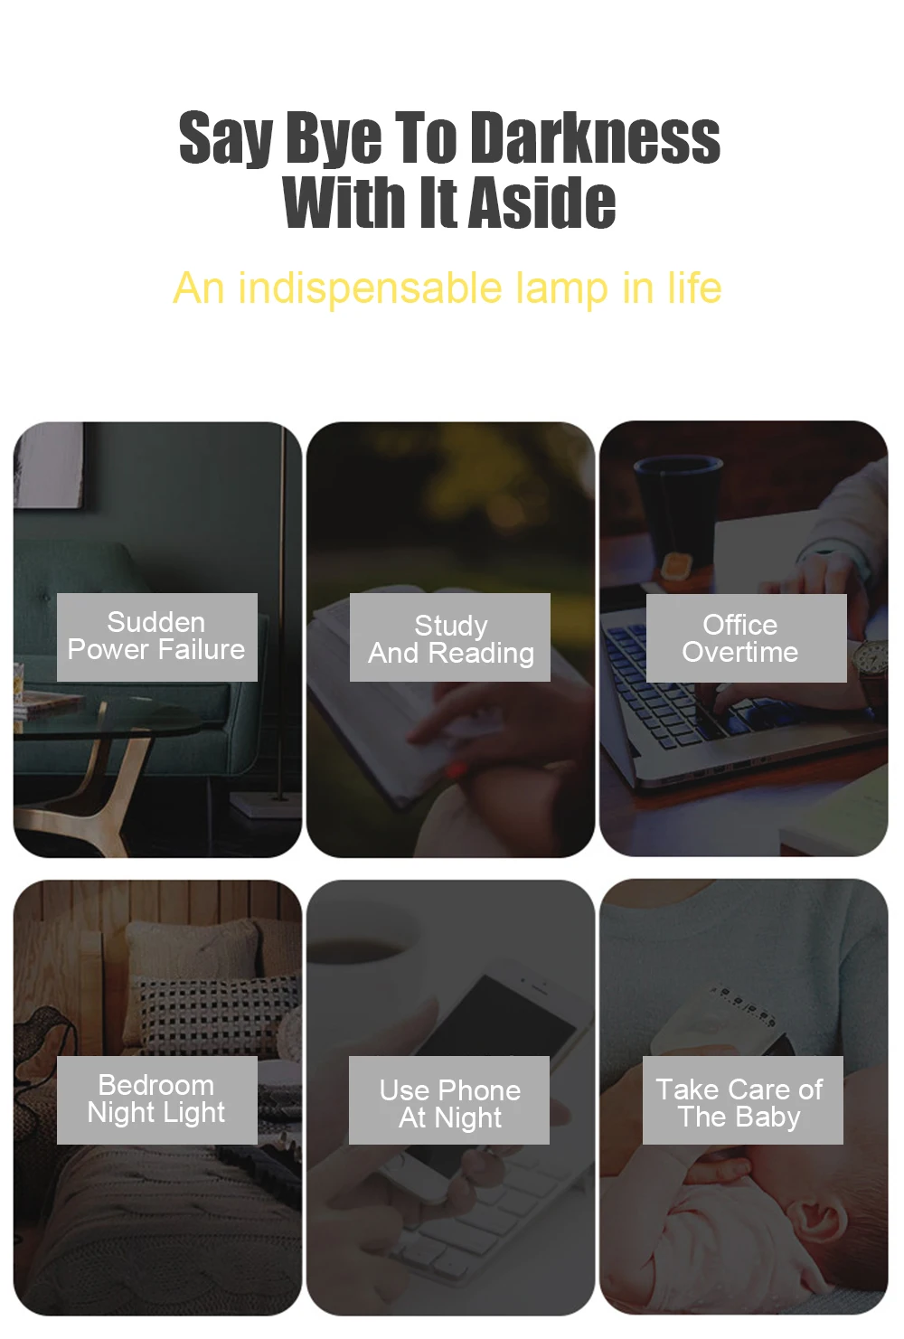Image resolution: width=904 pixels, height=1339 pixels.
Task: Select the Bedroom Night Light label
Action: [156, 1099]
